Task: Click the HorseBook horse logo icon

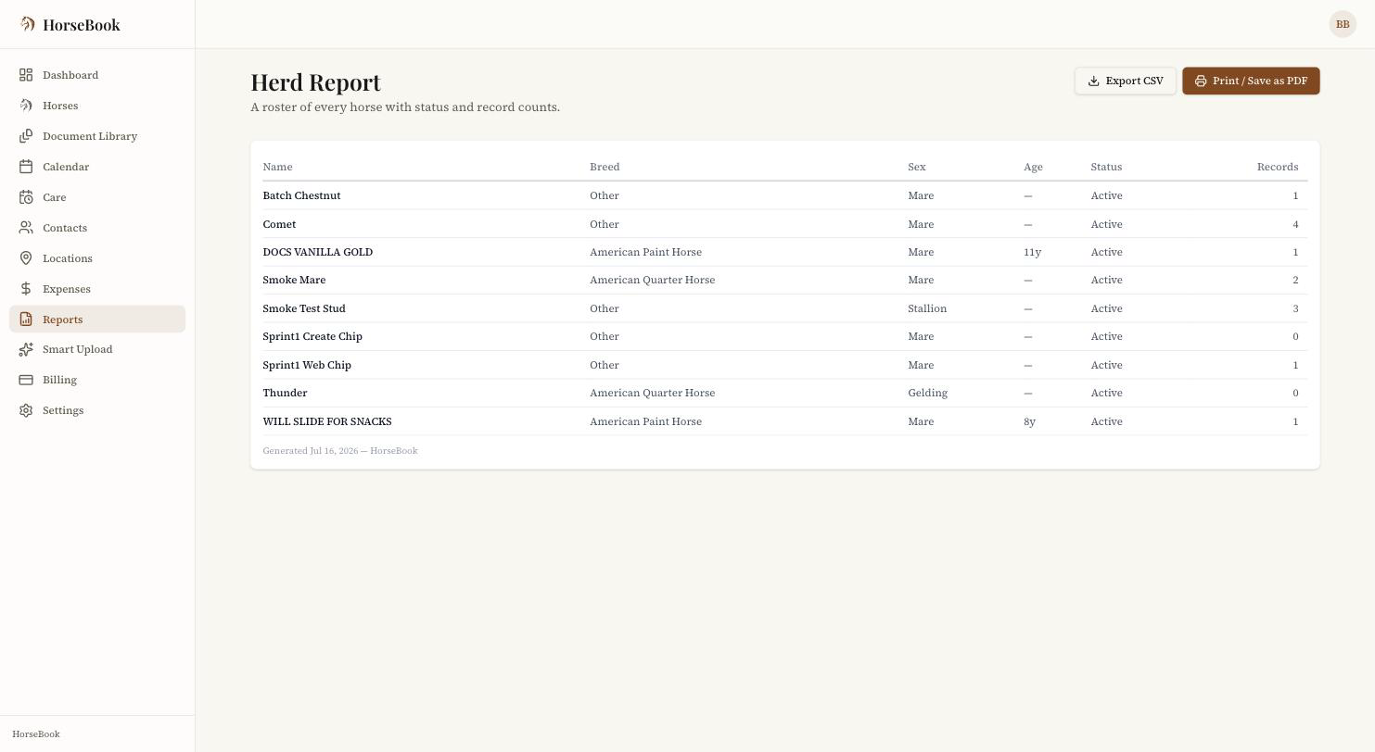Action: pos(27,24)
